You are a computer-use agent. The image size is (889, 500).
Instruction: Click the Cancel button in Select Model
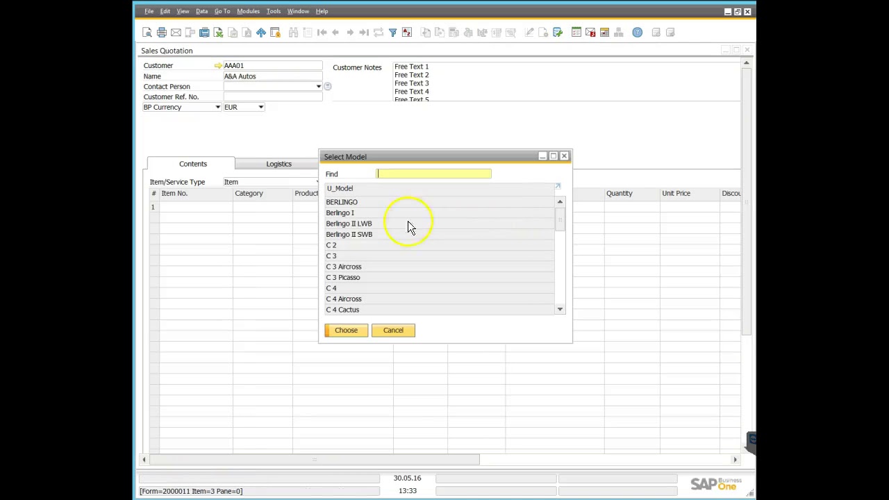(393, 331)
